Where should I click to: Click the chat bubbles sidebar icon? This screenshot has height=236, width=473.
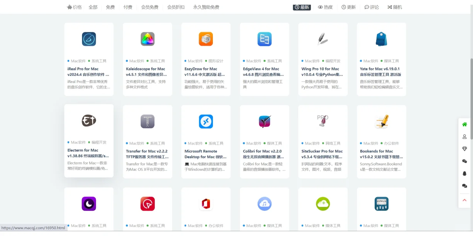[x=465, y=186]
